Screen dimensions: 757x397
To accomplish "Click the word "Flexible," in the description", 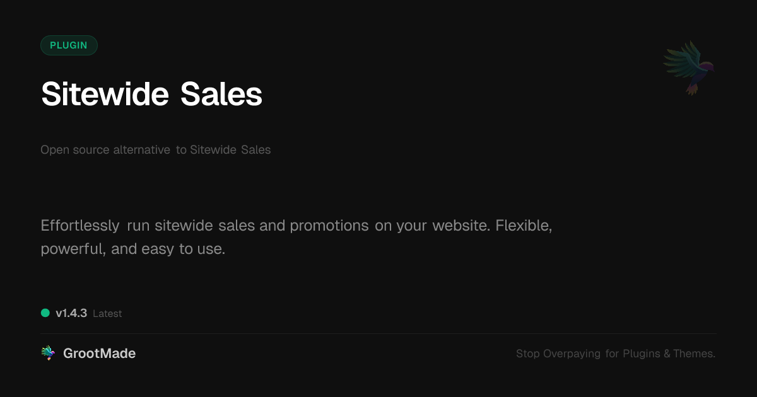I will point(524,226).
